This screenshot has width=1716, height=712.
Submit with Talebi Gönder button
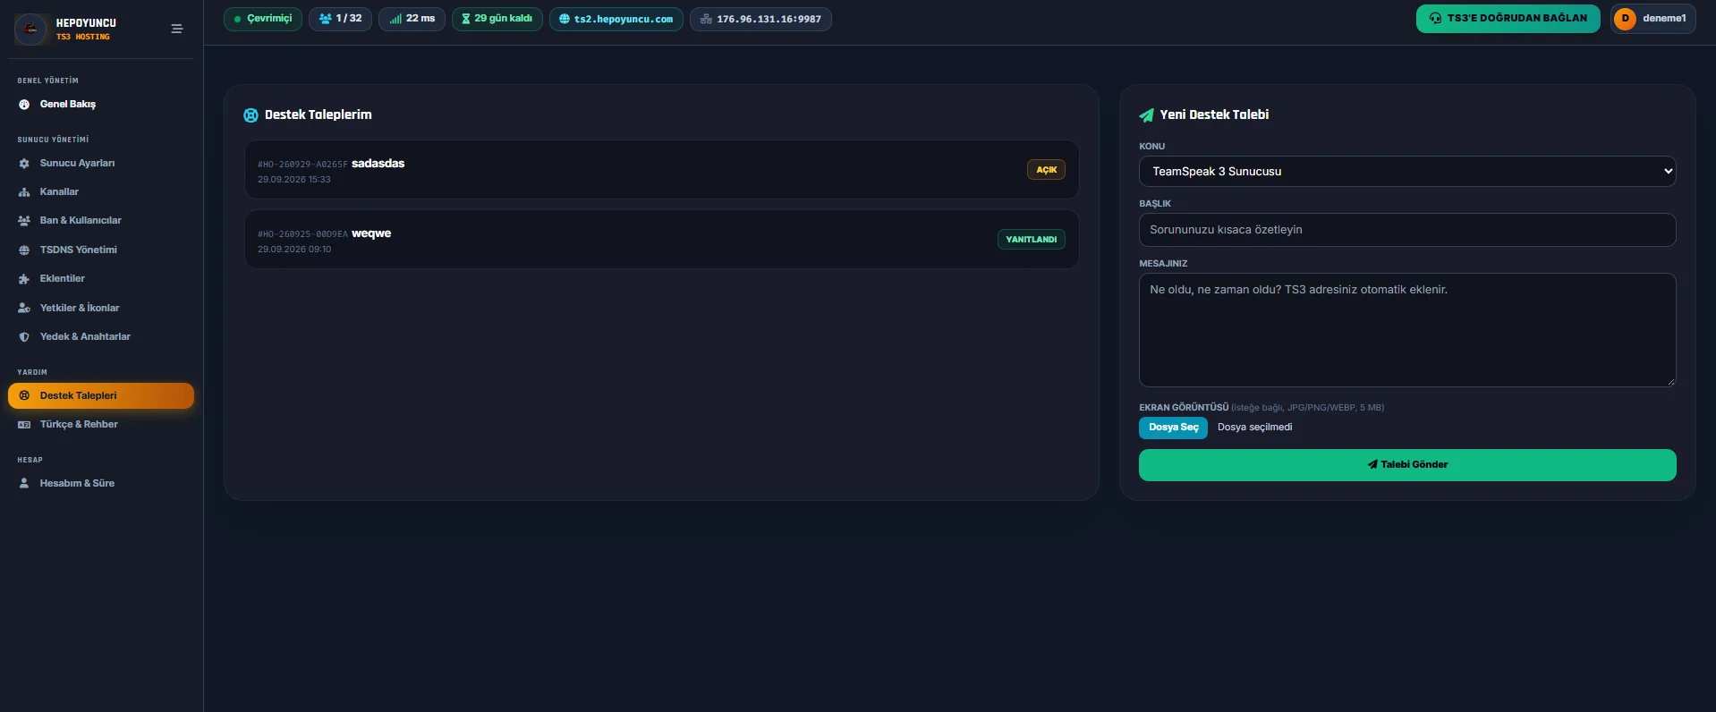1407,465
